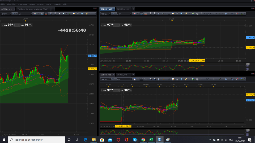Select ellipse shape tool in m15 toolbar
This screenshot has width=255, height=143.
tap(226, 14)
